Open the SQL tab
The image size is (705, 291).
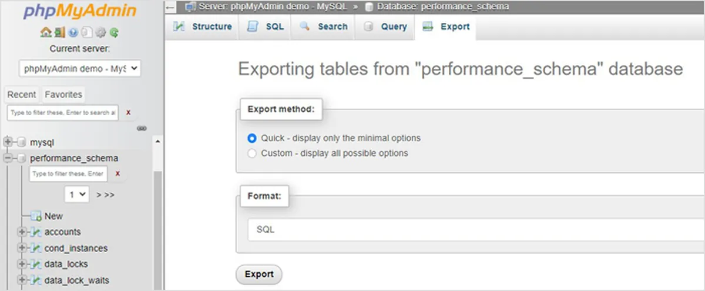pos(266,27)
